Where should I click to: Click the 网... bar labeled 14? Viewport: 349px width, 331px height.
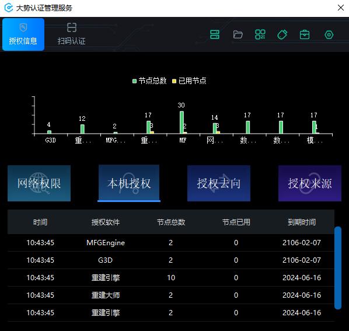pos(215,128)
